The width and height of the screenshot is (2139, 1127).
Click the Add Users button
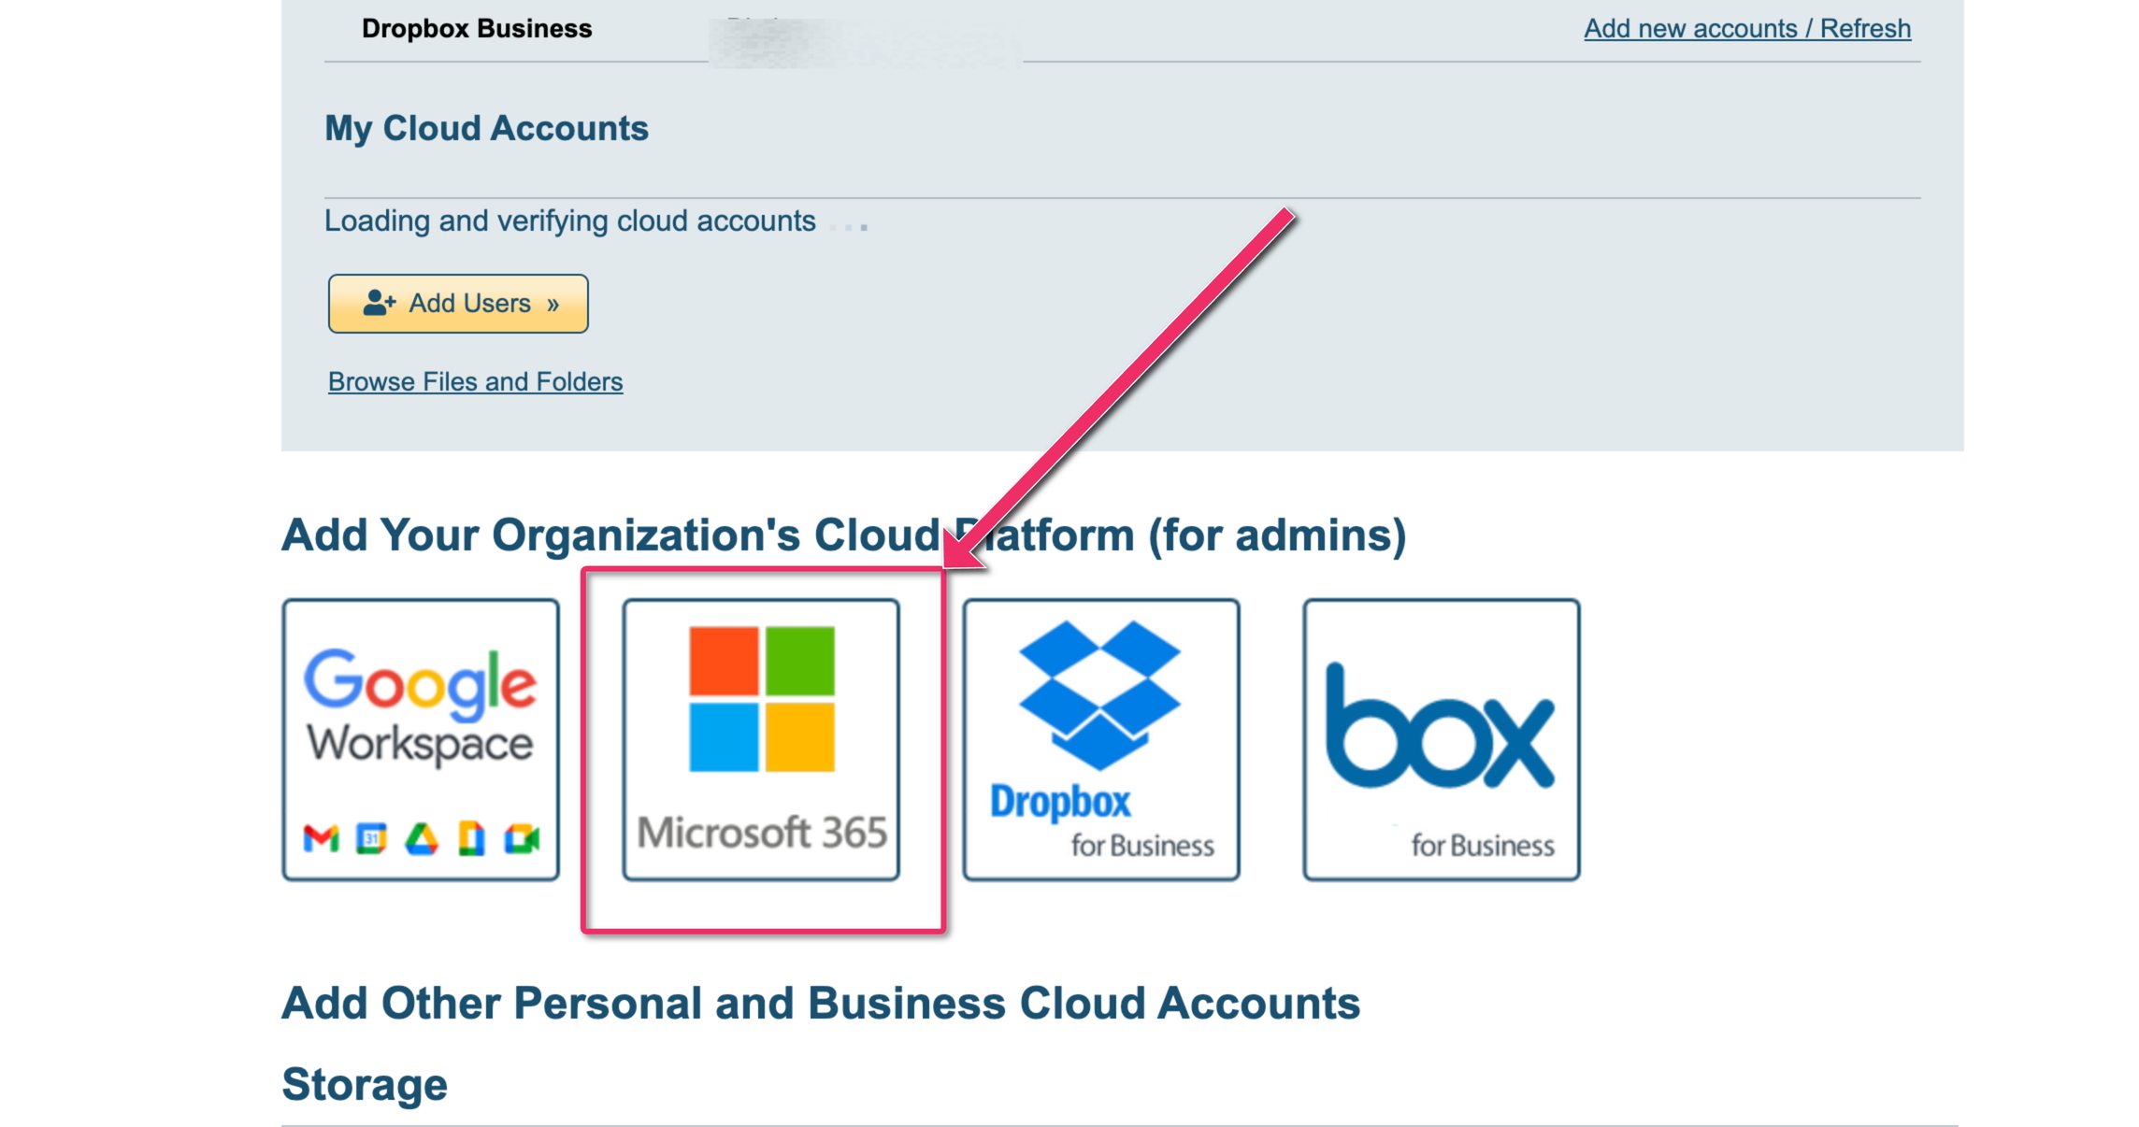(458, 304)
